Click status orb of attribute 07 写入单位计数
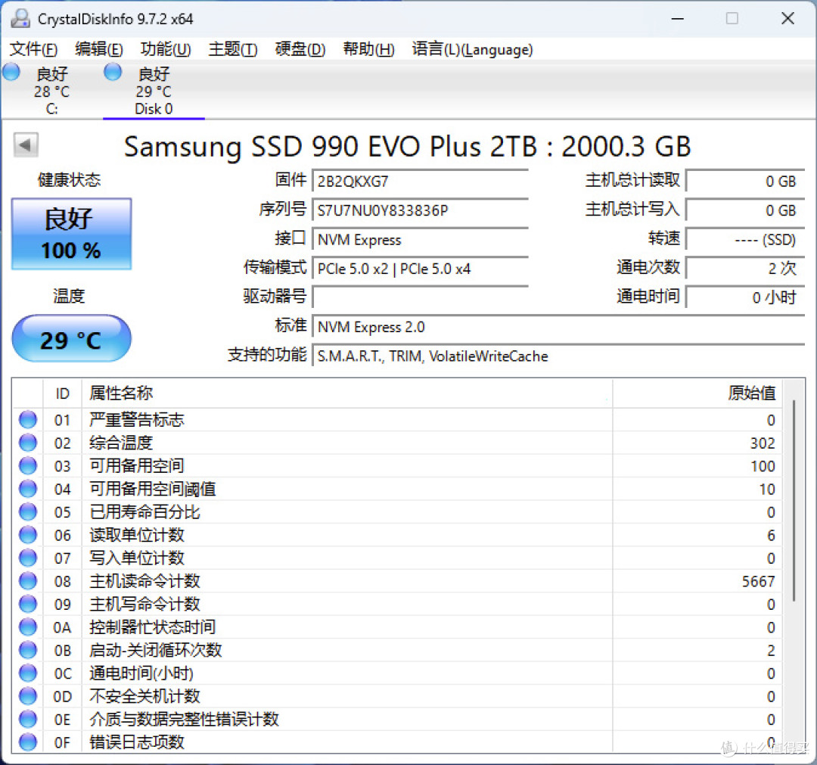Image resolution: width=817 pixels, height=765 pixels. [28, 558]
